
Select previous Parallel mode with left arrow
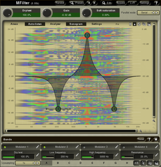(x=153, y=13)
